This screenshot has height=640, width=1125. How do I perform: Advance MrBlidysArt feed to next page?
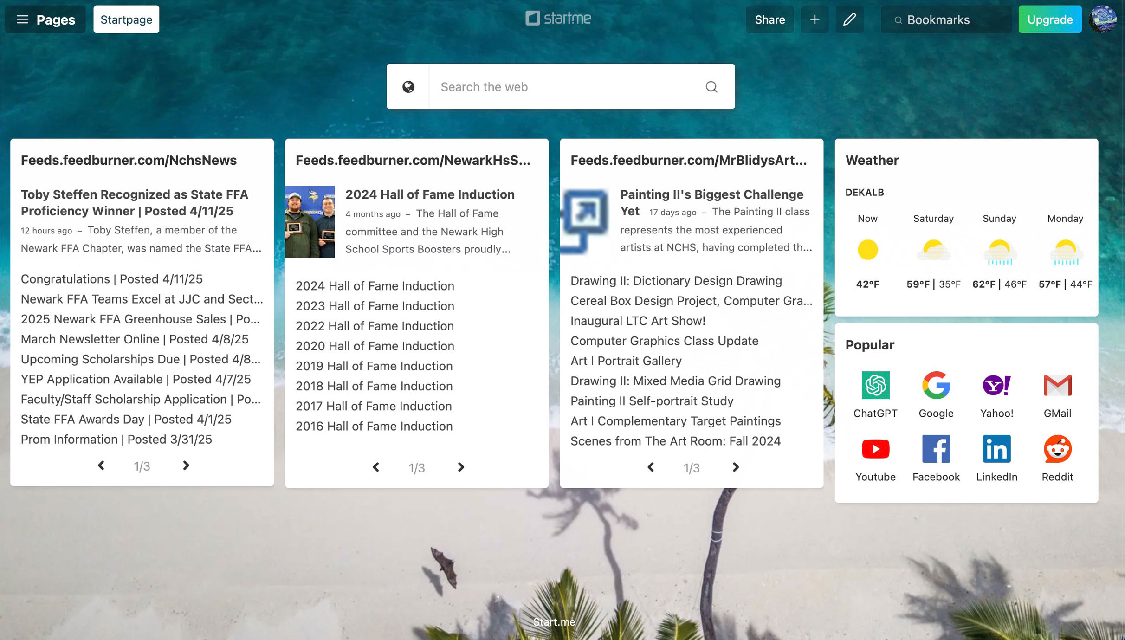tap(736, 467)
